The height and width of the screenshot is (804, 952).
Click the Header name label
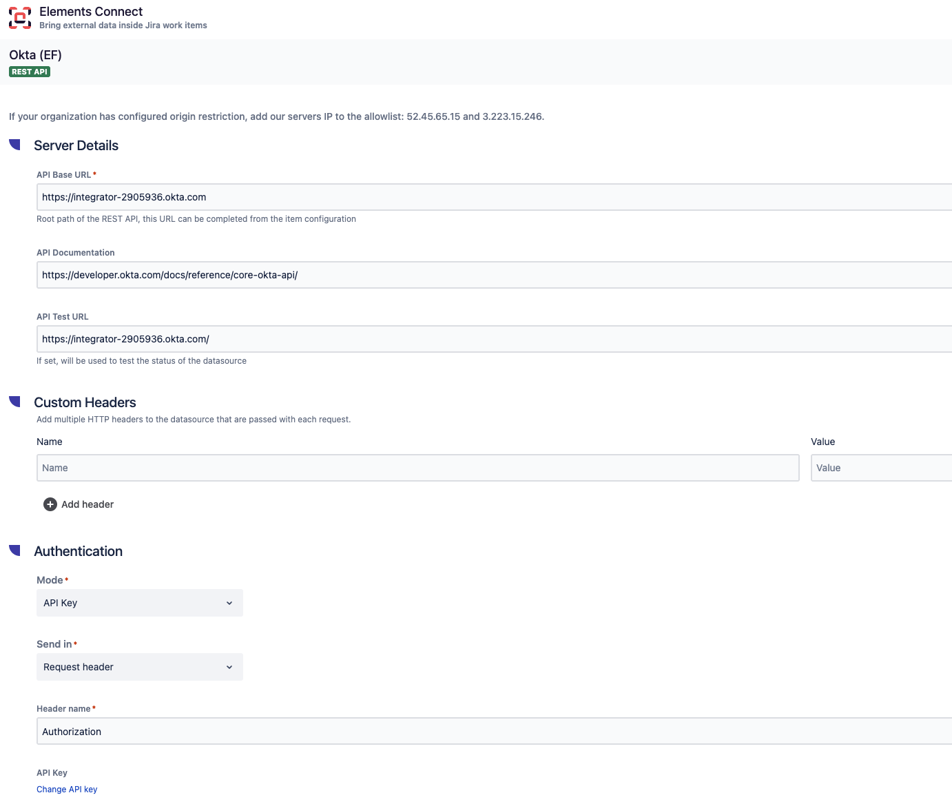tap(63, 709)
